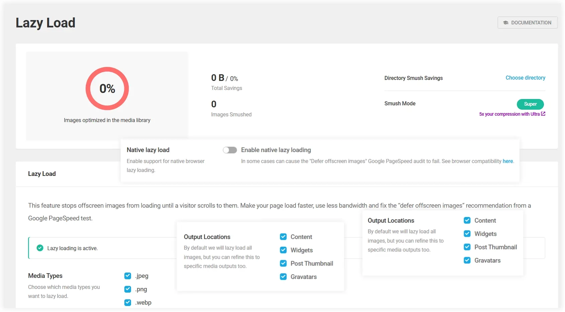Uncheck Gravatars in the middle Output Locations card
Image resolution: width=565 pixels, height=312 pixels.
click(x=283, y=277)
